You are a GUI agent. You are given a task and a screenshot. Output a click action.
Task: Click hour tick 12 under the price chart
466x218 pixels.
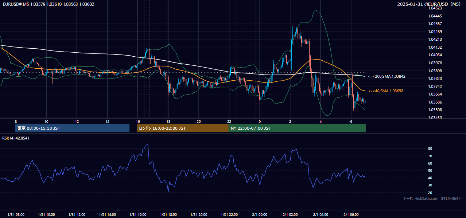tap(77, 121)
